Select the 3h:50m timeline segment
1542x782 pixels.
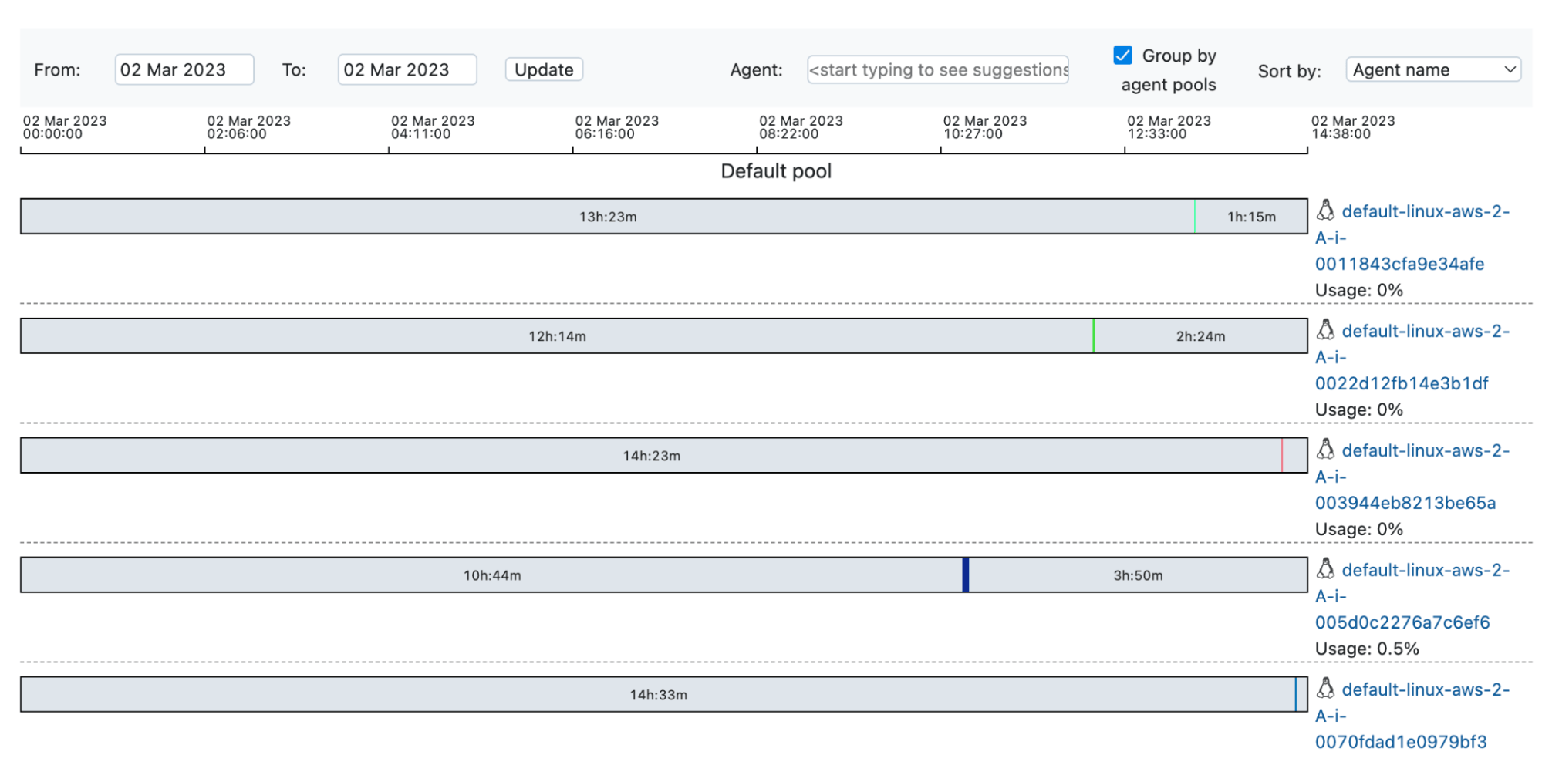click(x=1138, y=575)
